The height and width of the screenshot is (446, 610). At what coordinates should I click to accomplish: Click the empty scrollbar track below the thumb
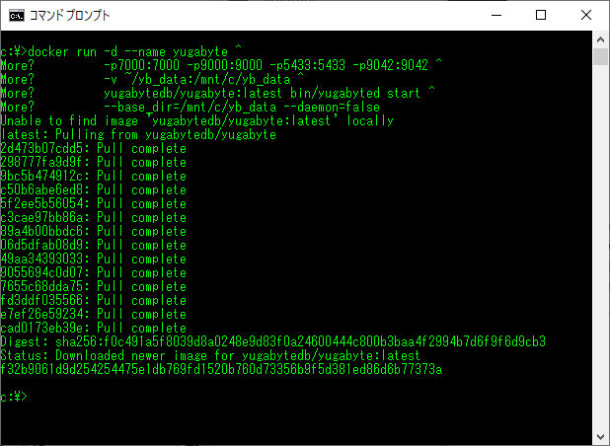[x=600, y=247]
